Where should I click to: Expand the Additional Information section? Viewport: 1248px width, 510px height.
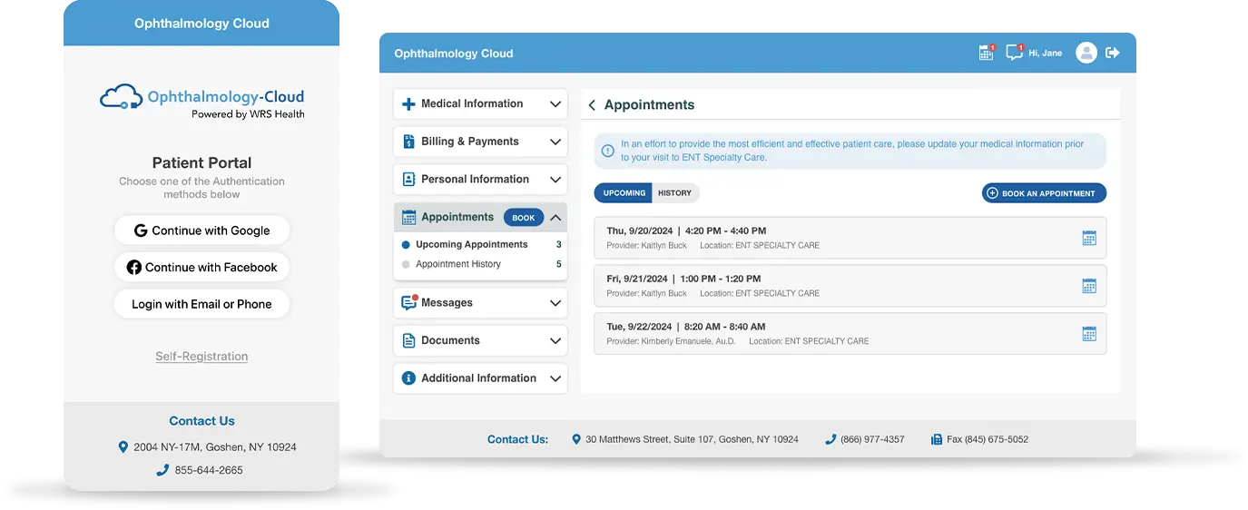555,378
